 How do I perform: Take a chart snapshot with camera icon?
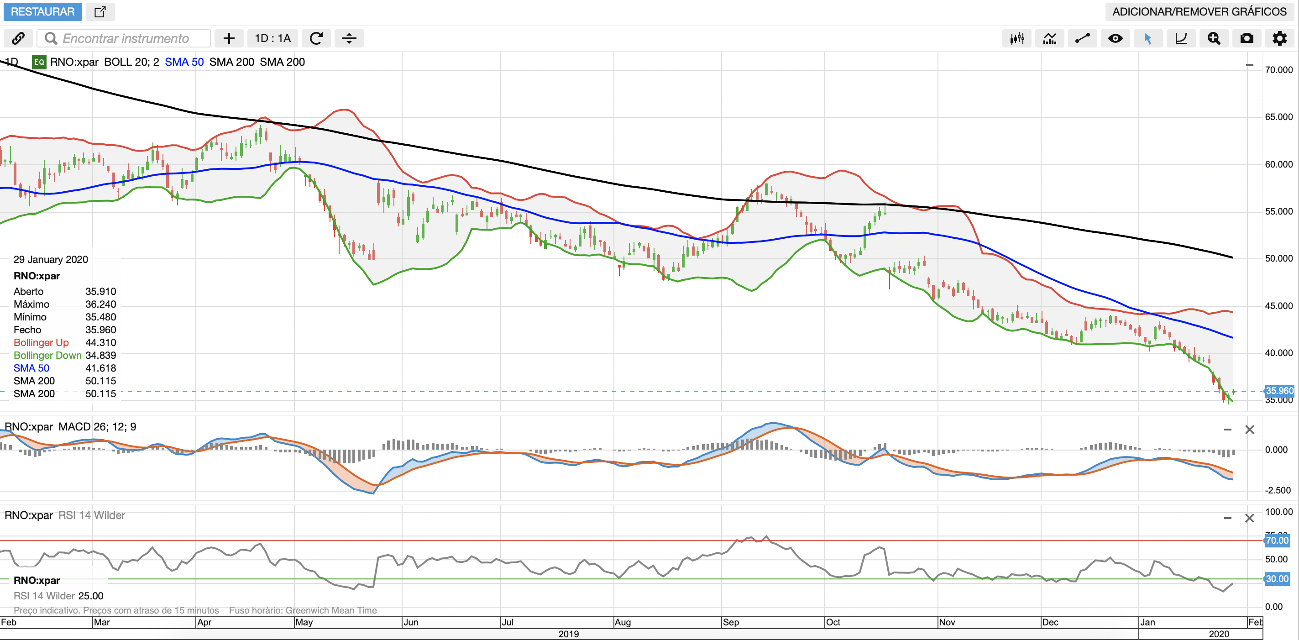1246,38
